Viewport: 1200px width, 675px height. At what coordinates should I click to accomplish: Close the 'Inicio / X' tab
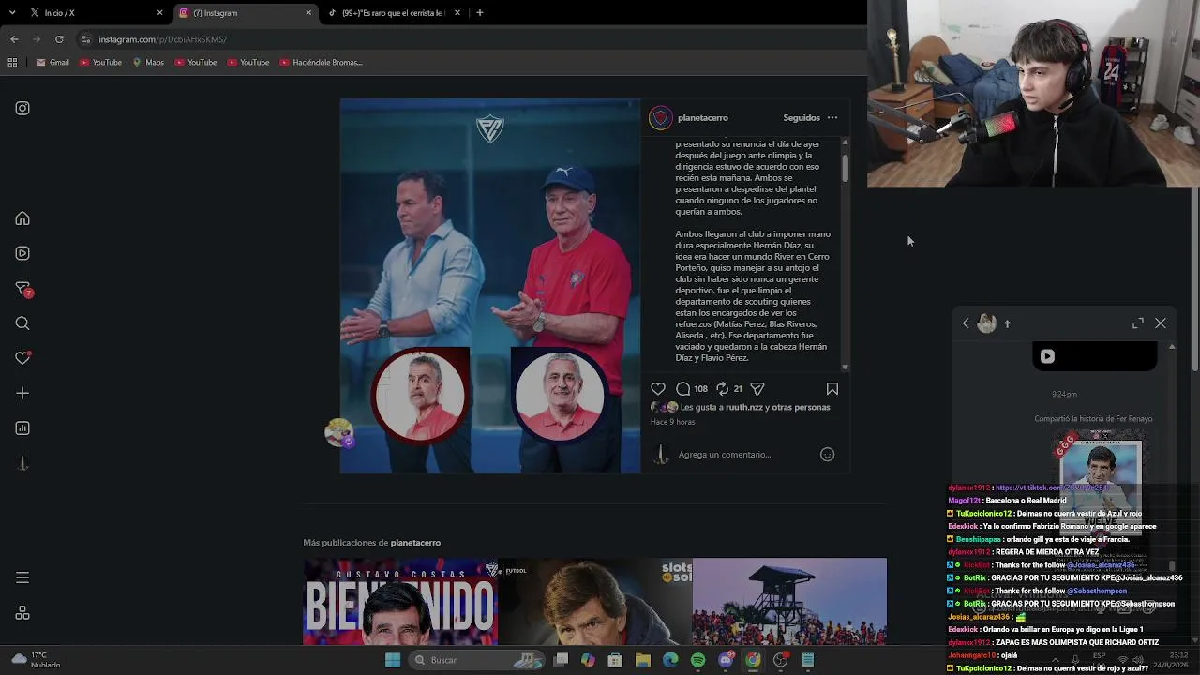click(159, 13)
